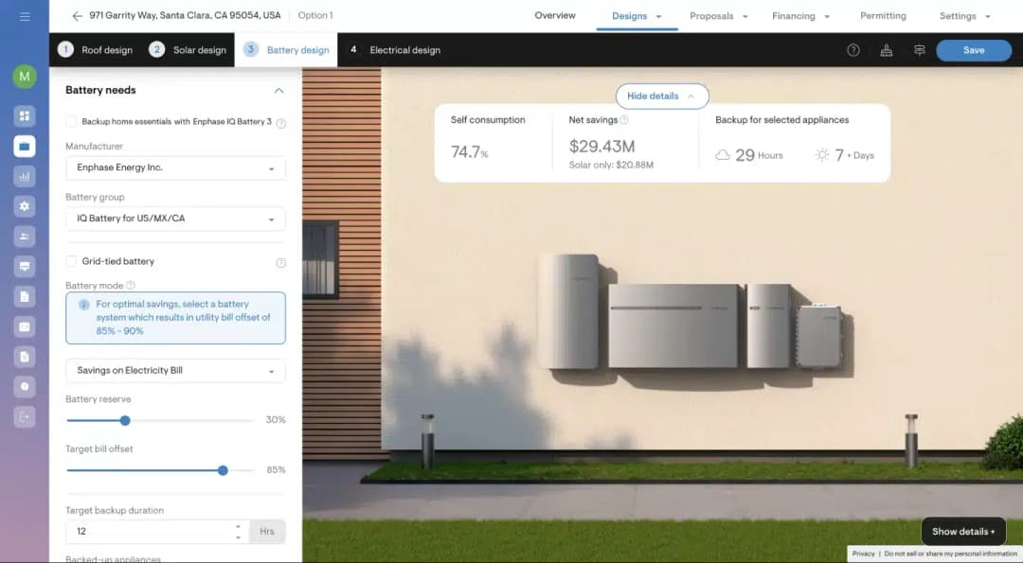Click the Hide details button
Screen dimensions: 1023x563
click(661, 97)
